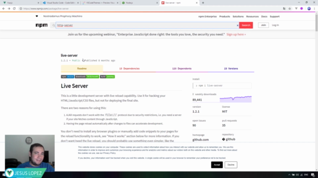
Task: Decline cookies with the Decline button
Action: coord(231,165)
